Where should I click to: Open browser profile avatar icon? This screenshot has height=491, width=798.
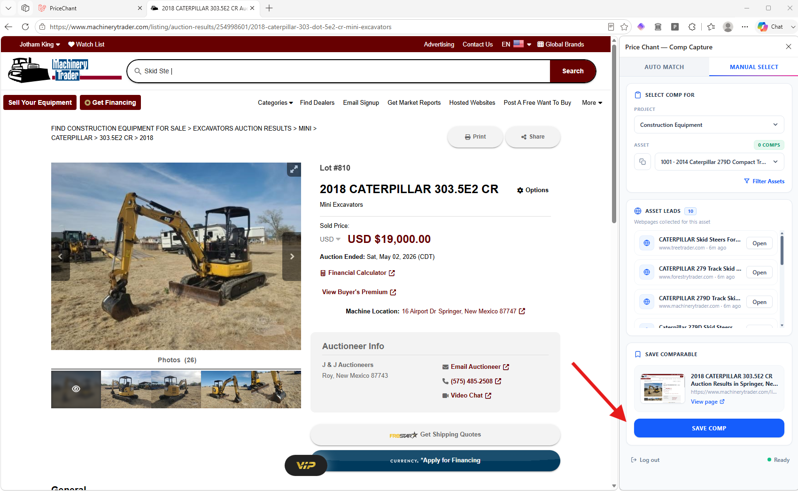(728, 27)
